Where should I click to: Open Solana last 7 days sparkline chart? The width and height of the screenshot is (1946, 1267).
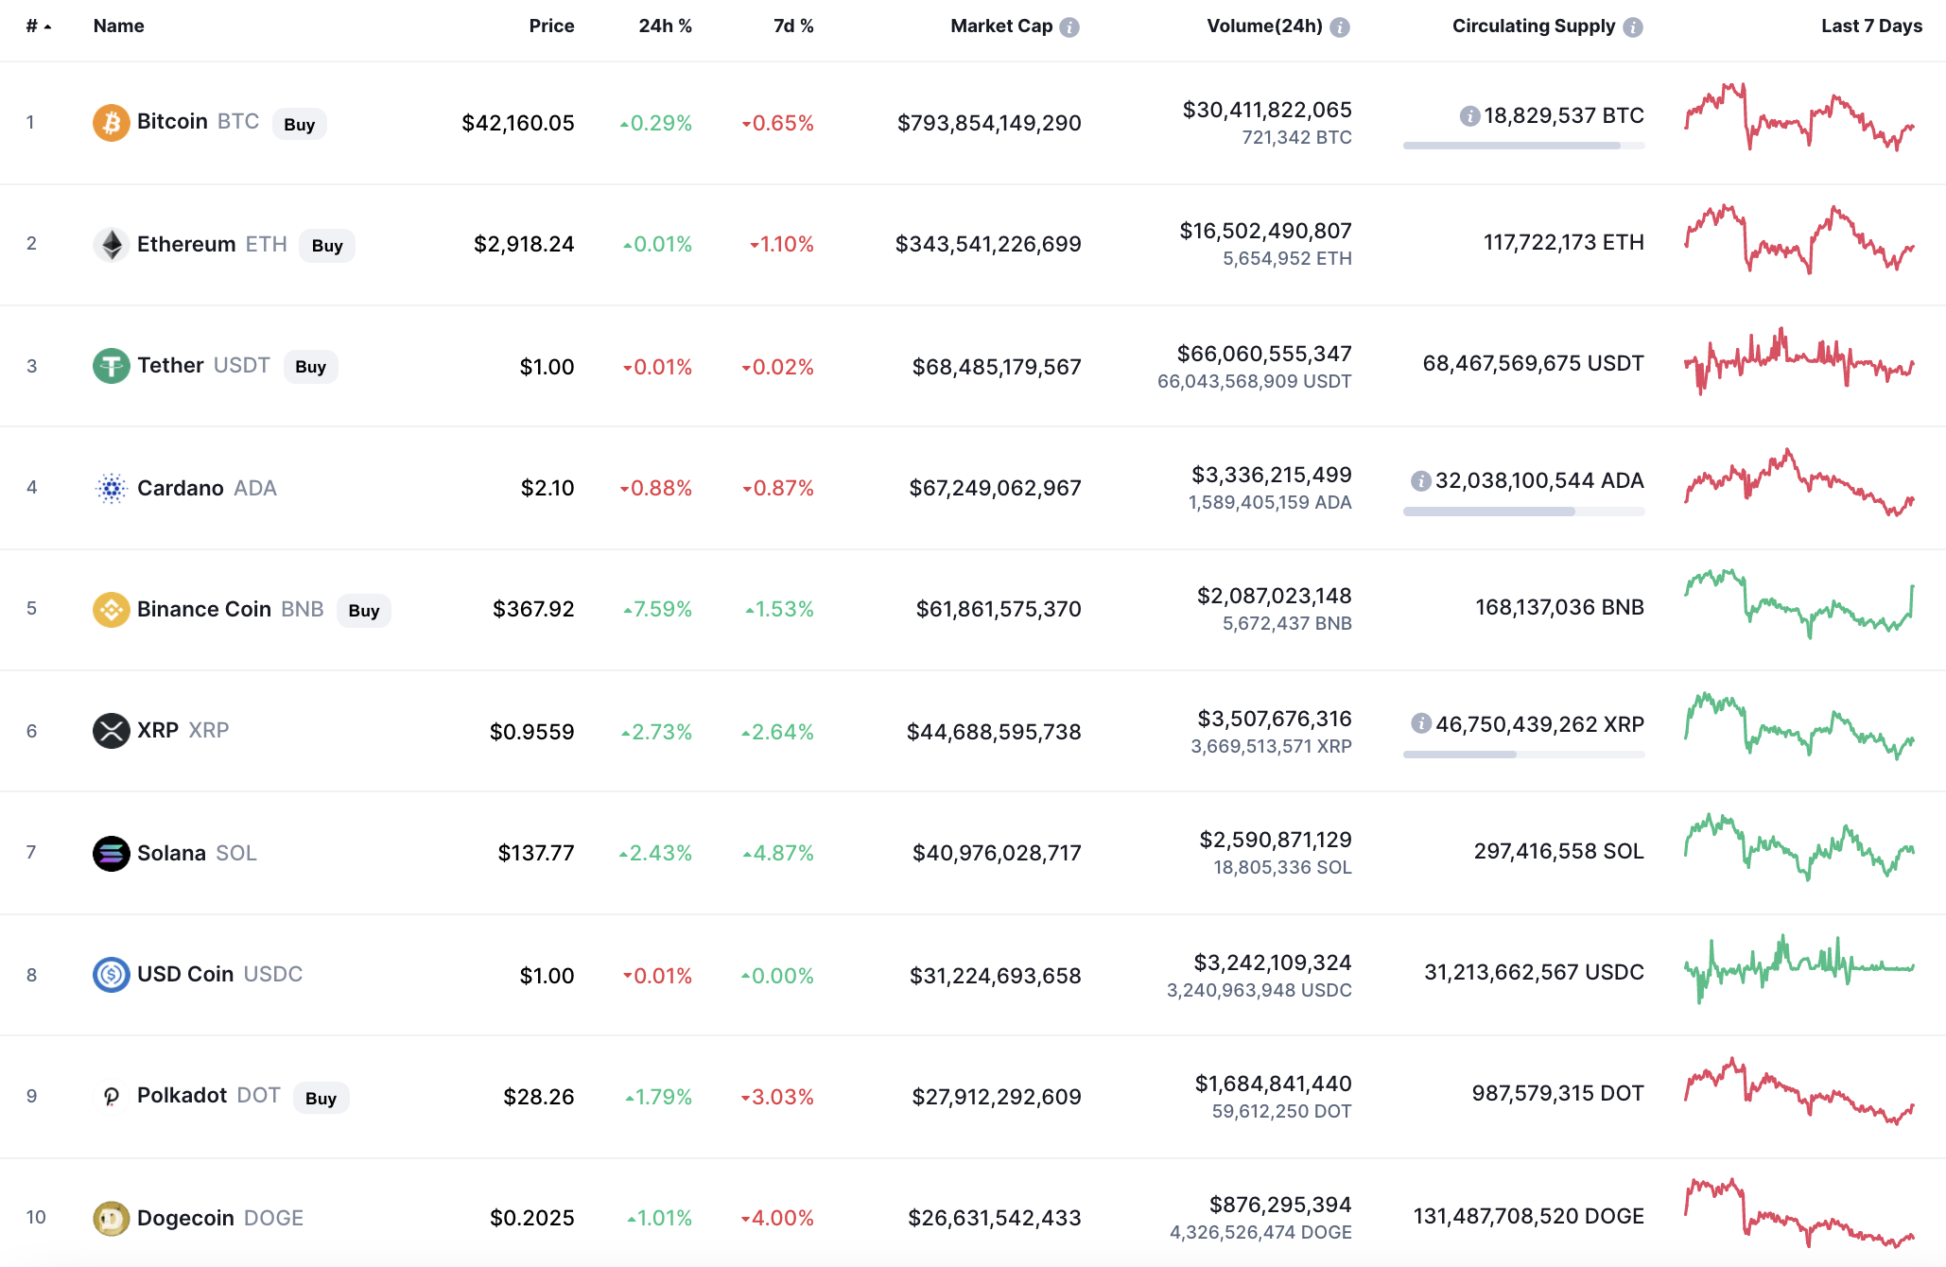coord(1799,847)
